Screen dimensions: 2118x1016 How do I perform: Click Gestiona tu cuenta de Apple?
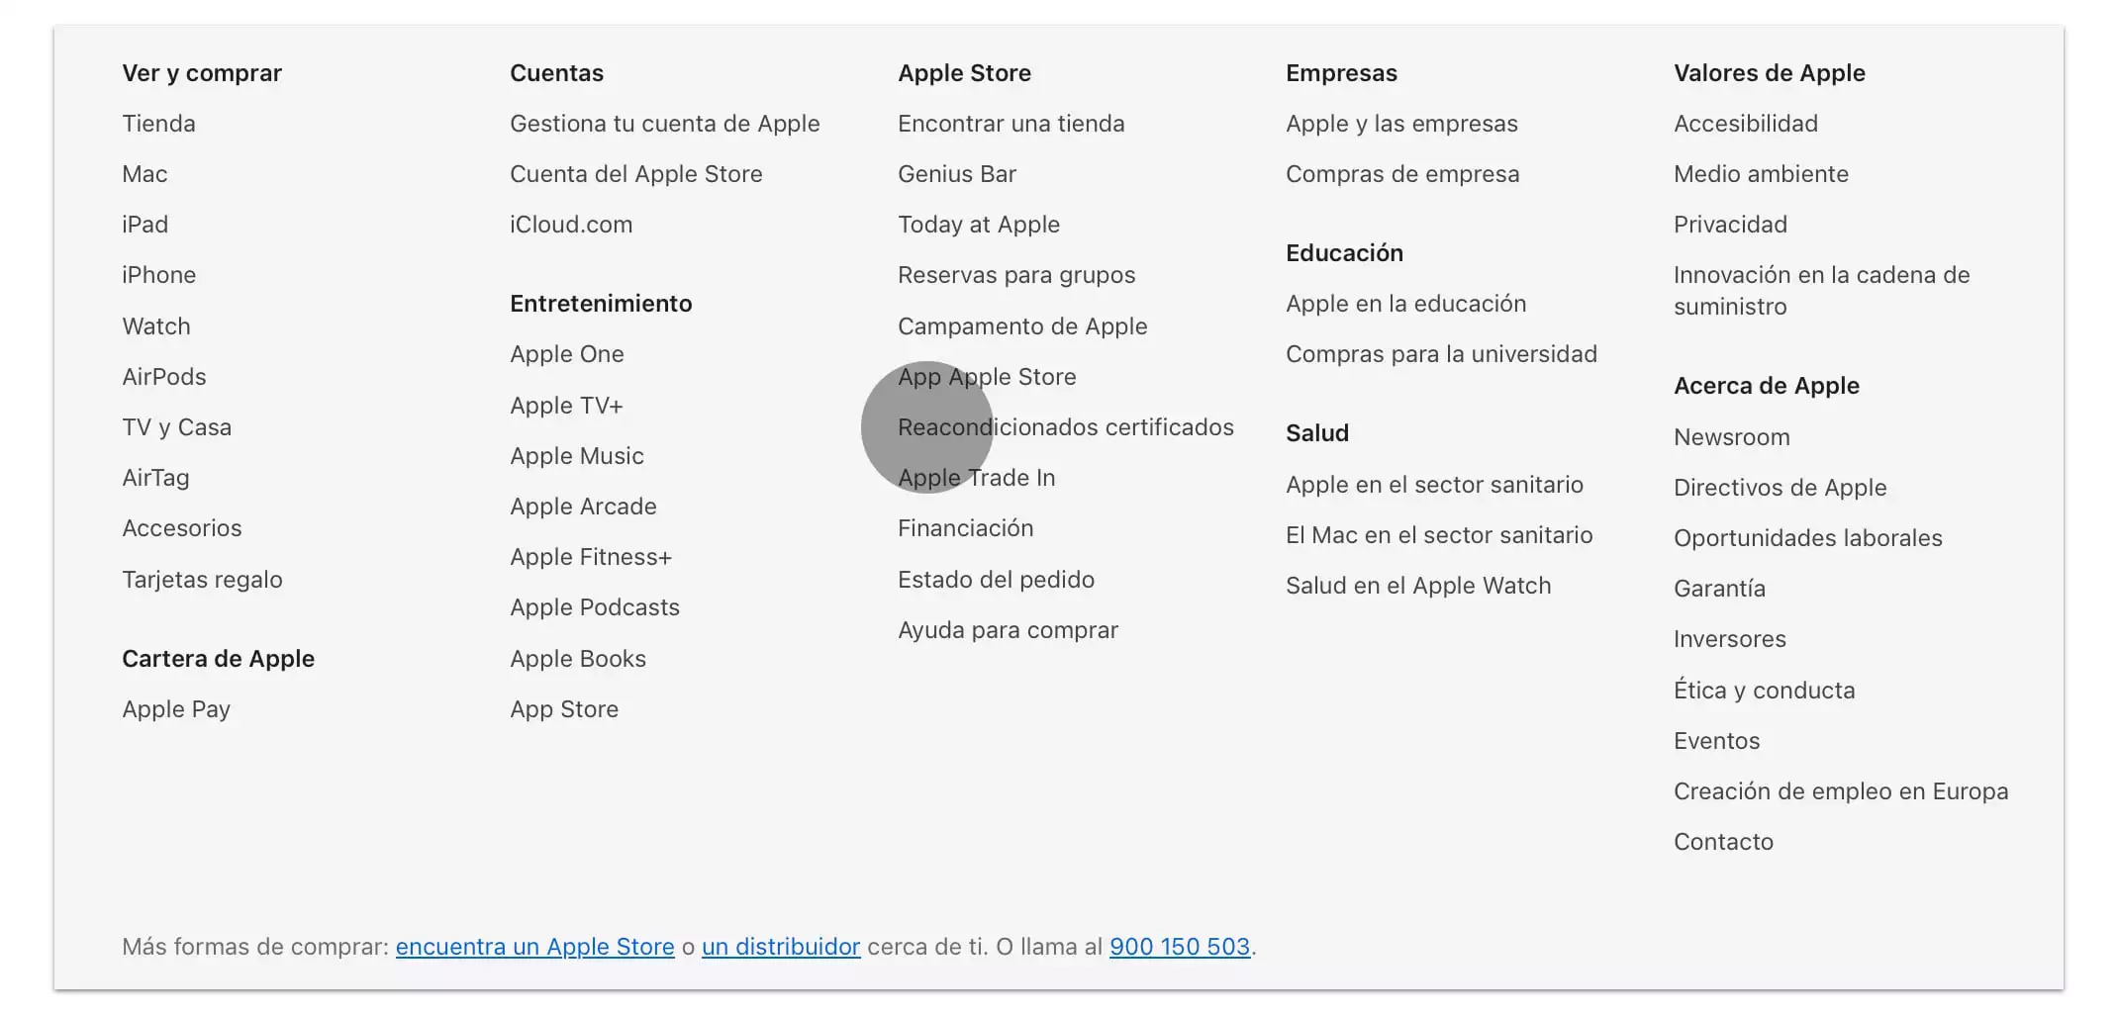664,124
